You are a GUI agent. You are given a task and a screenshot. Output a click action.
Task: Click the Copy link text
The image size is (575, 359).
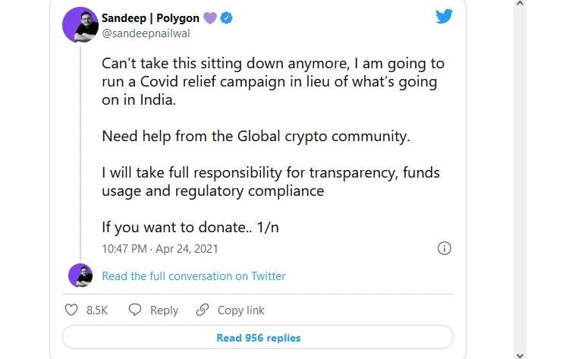240,310
